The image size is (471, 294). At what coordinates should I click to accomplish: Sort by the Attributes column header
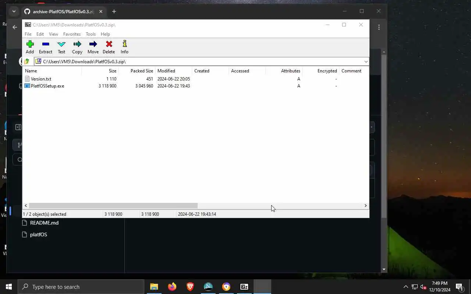pyautogui.click(x=284, y=71)
